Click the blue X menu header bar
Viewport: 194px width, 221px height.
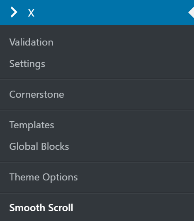(x=97, y=13)
